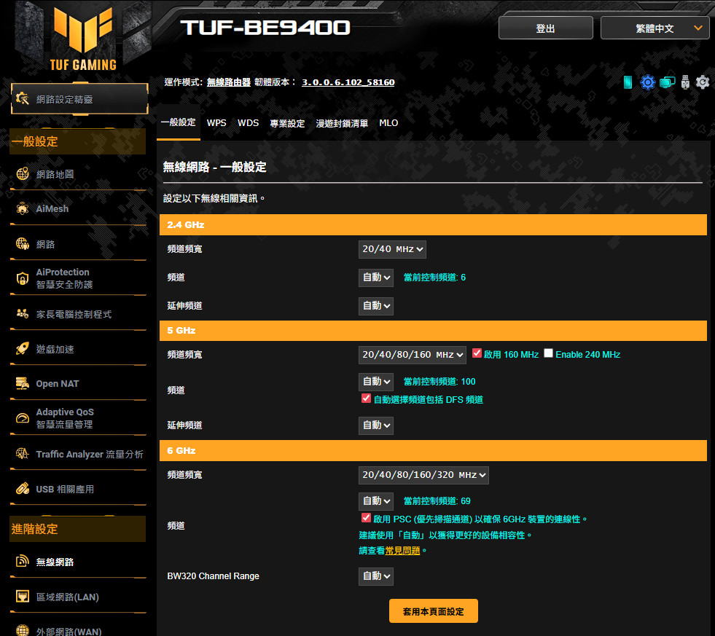The width and height of the screenshot is (715, 636).
Task: Open AiMesh from the sidebar
Action: (x=52, y=209)
